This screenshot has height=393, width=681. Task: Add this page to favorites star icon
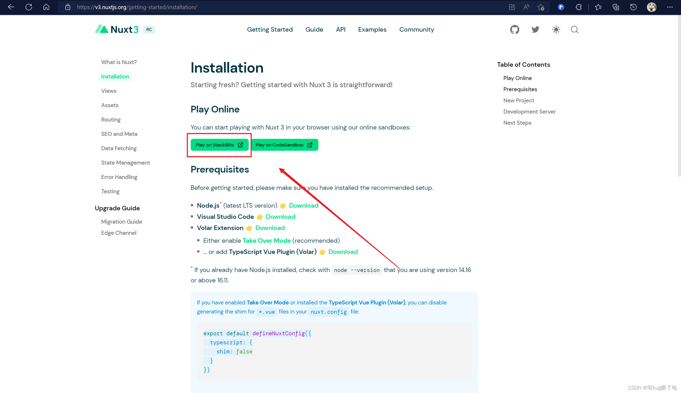(541, 7)
